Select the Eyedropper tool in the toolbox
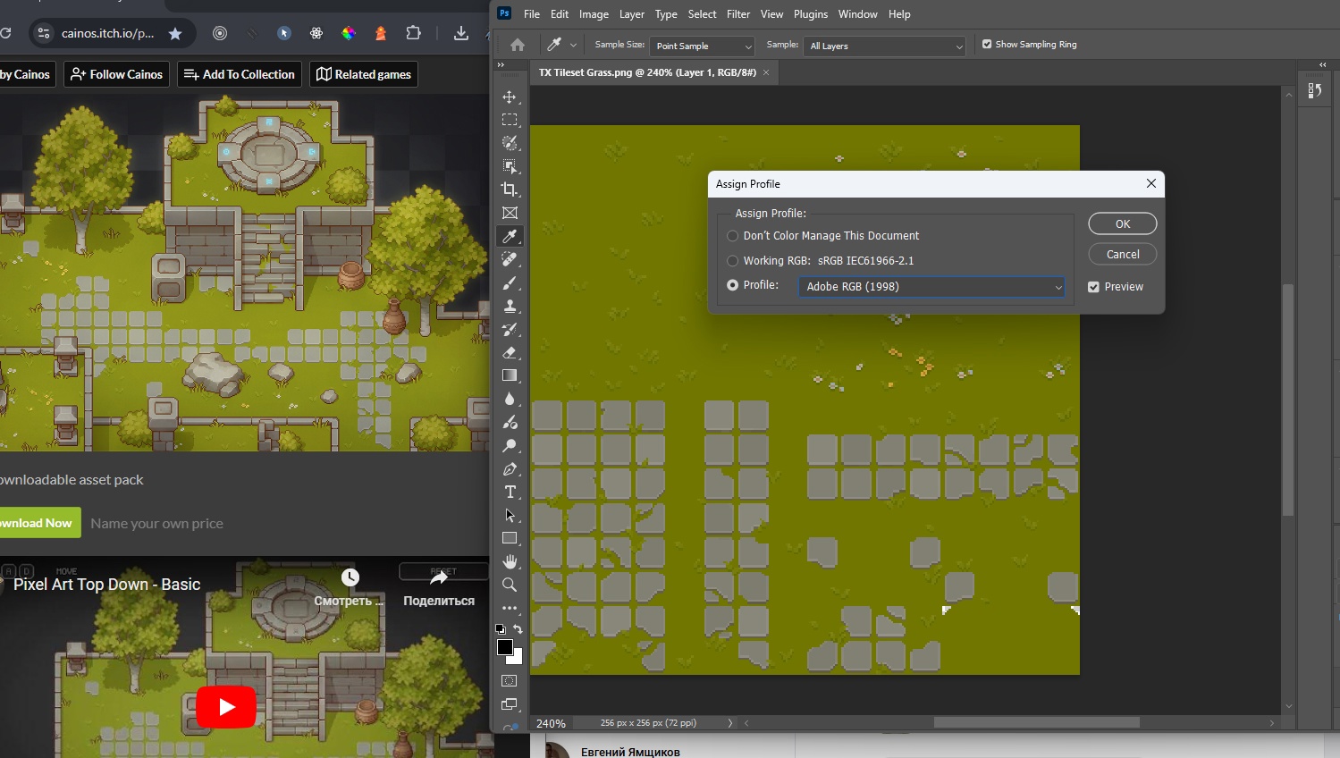The height and width of the screenshot is (758, 1340). pos(510,236)
